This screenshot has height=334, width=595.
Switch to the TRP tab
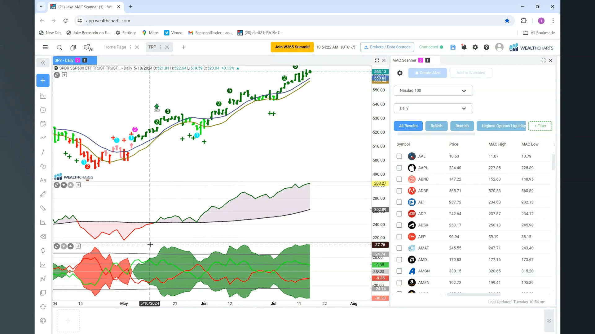(x=152, y=47)
